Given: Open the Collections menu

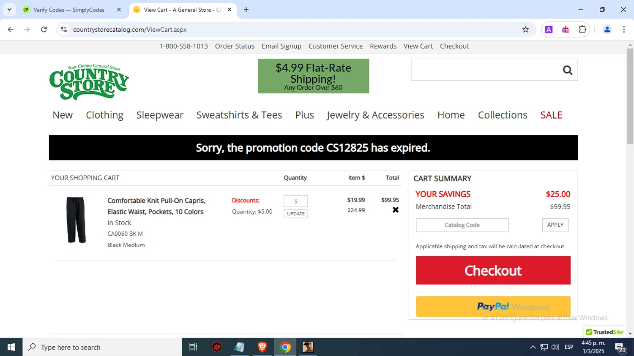Looking at the screenshot, I should pyautogui.click(x=503, y=115).
